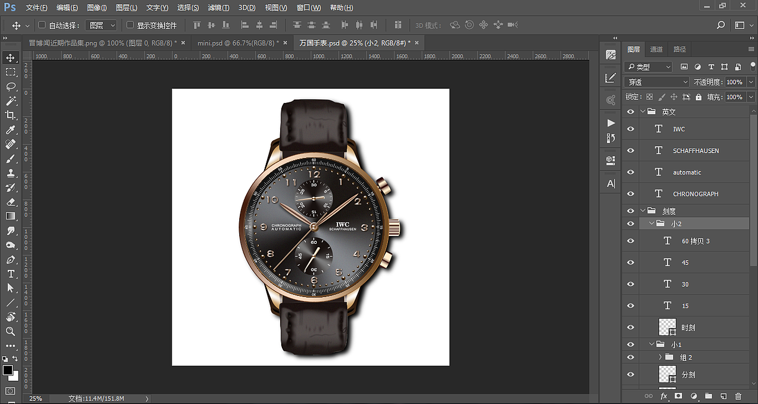This screenshot has width=758, height=404.
Task: Select the Horizontal Type tool
Action: 11,274
